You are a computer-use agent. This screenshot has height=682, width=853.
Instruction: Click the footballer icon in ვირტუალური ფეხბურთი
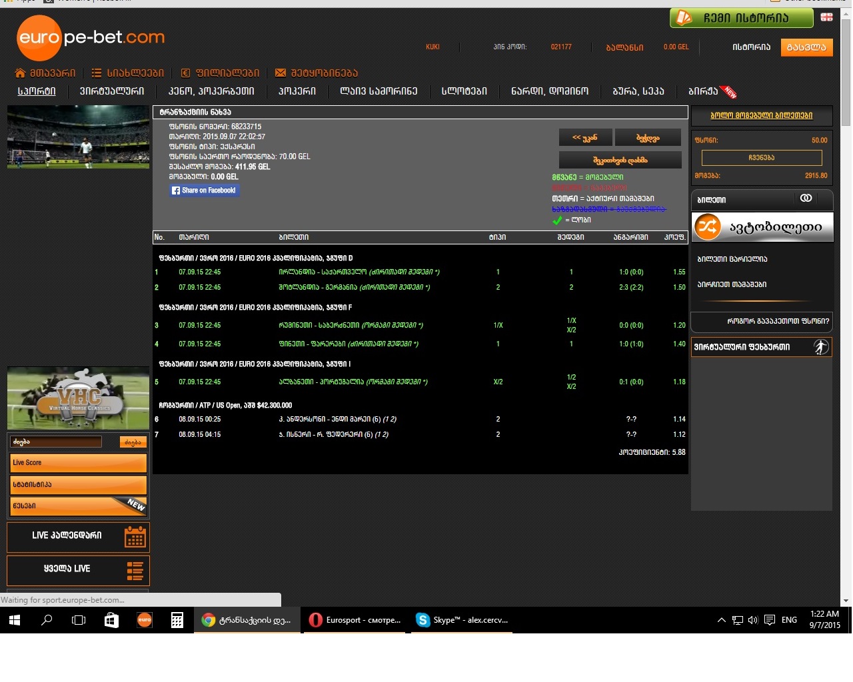pyautogui.click(x=821, y=346)
